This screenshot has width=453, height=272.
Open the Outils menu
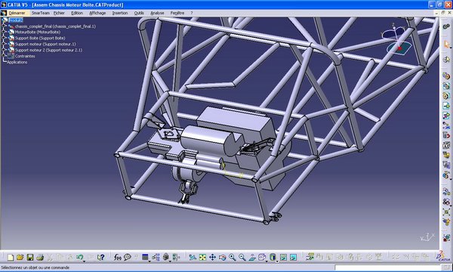tap(139, 13)
